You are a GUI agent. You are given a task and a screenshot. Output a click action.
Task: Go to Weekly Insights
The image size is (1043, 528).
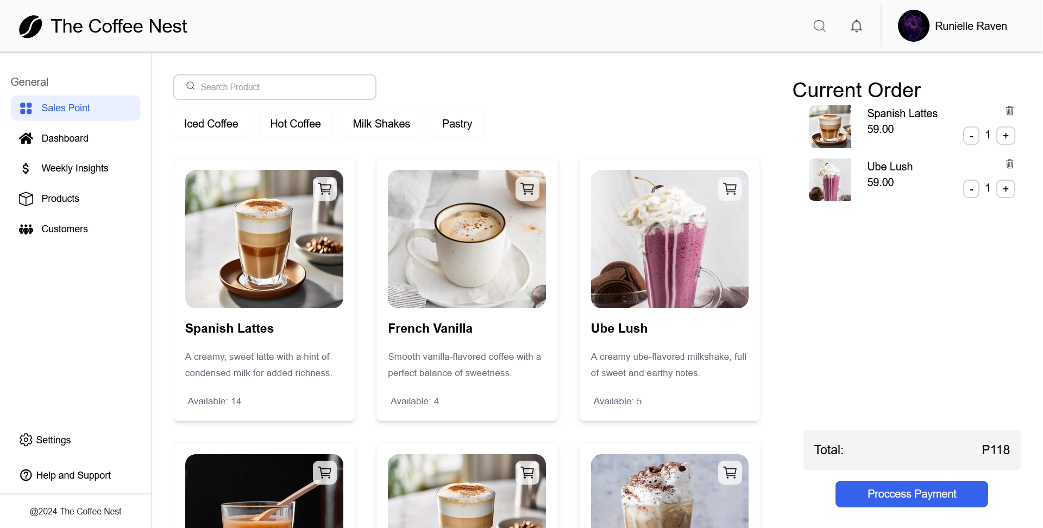coord(76,168)
